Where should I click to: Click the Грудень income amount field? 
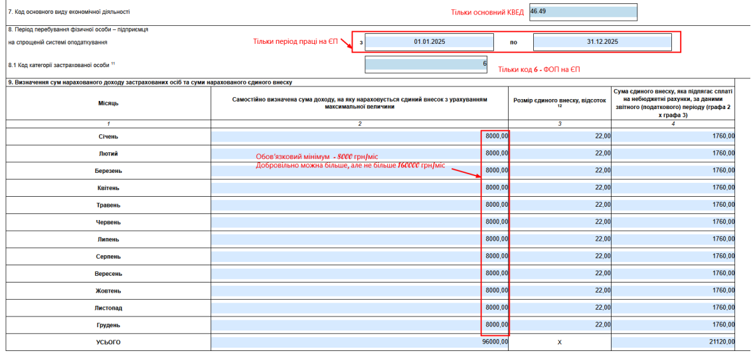(360, 325)
